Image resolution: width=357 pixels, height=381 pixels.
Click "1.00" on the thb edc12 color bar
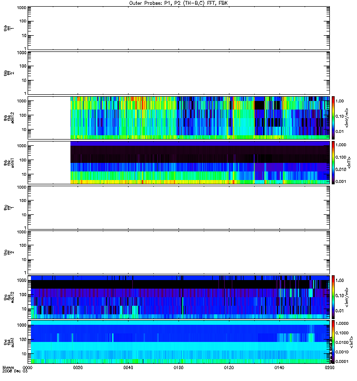point(339,101)
